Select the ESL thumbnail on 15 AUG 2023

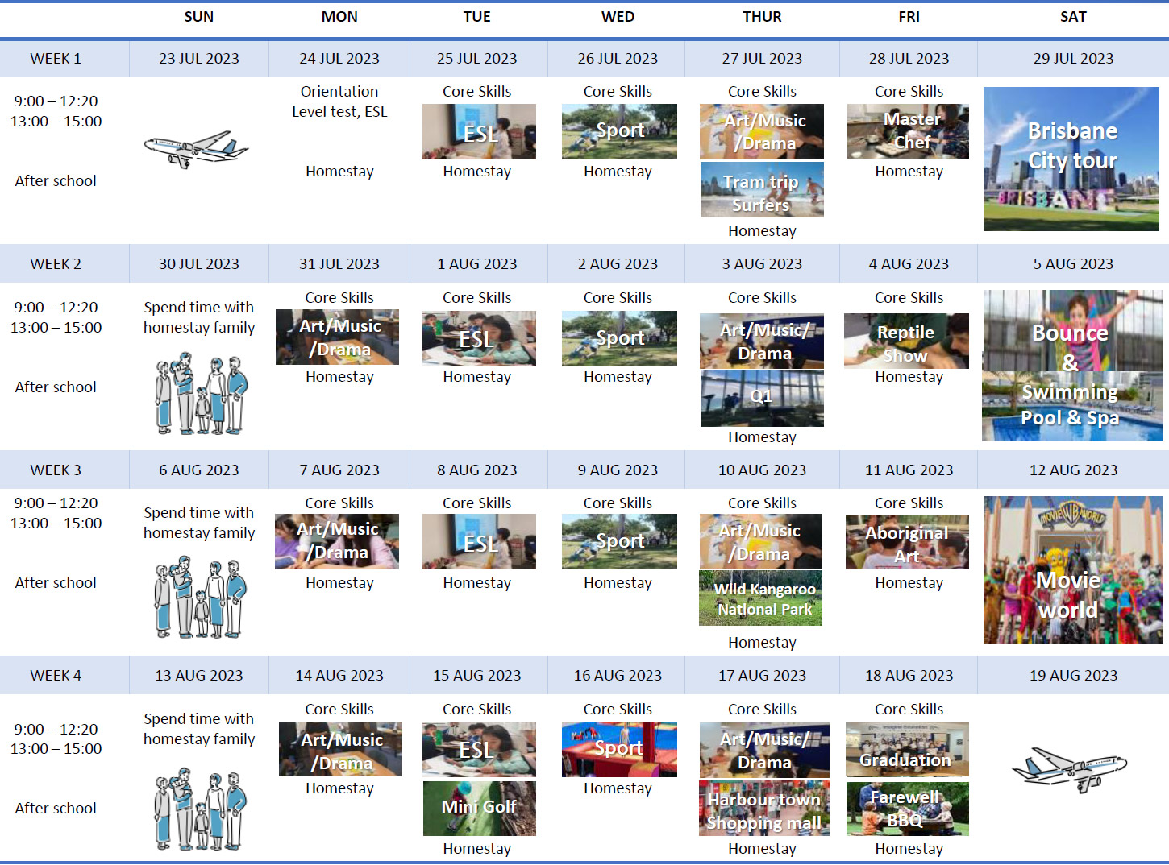(479, 749)
